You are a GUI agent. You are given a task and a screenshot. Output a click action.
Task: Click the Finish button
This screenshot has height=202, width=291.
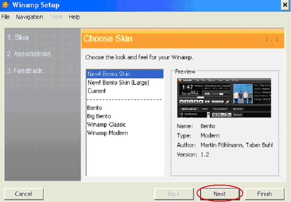point(265,194)
